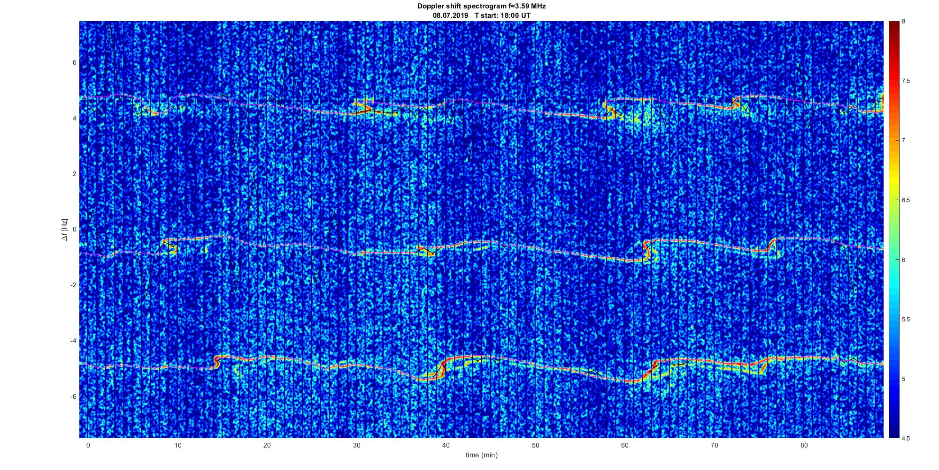
Task: Click colorbar tick label 8
Action: 904,22
